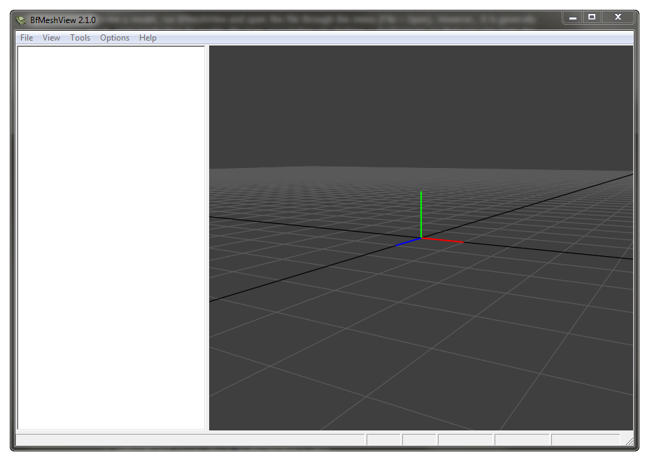
Task: Open the File menu
Action: (27, 38)
